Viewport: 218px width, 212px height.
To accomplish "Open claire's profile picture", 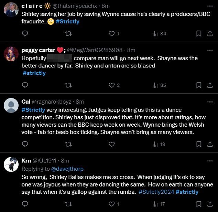I will coord(11,11).
